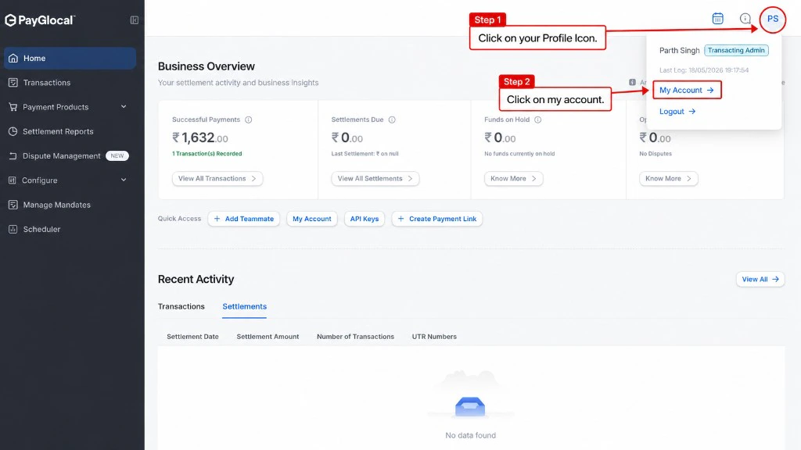Expand the Payment Products submenu chevron
This screenshot has width=801, height=450.
[124, 106]
